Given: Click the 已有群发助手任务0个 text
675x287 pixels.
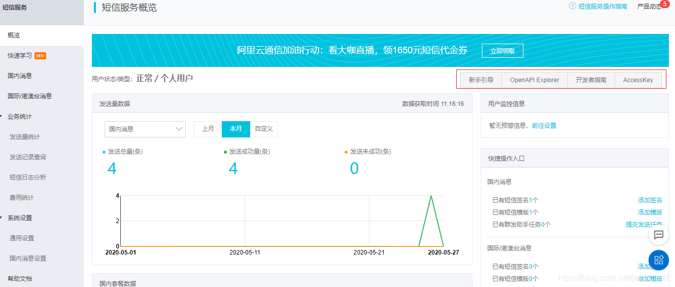Looking at the screenshot, I should (521, 225).
